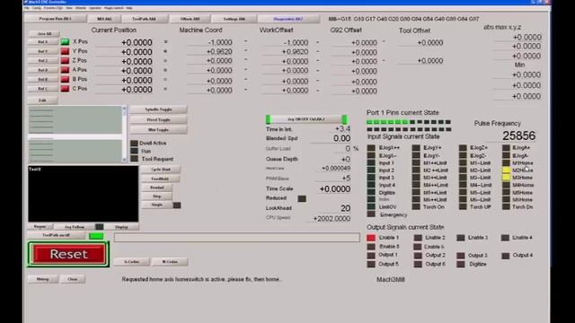Click the Stop button
The image size is (575, 323).
pos(157,196)
